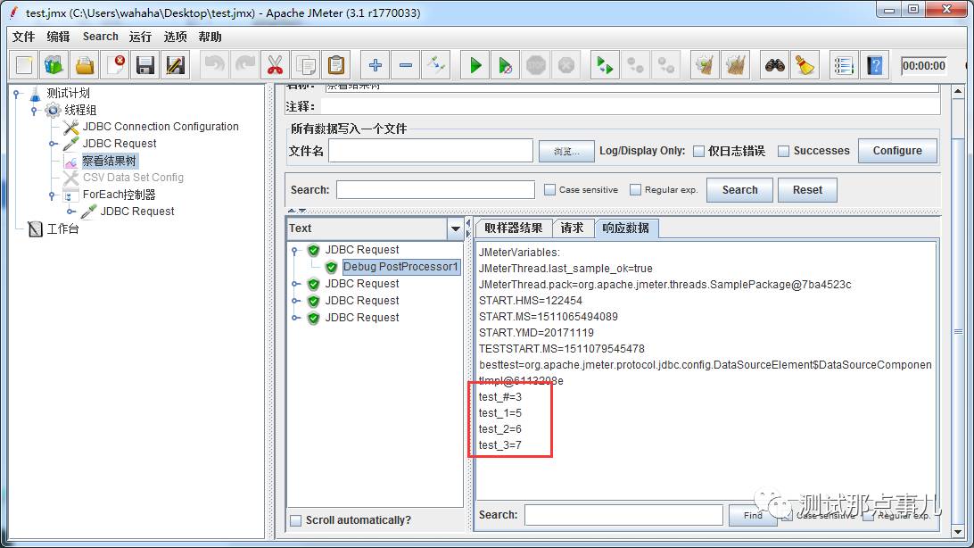Click the Undo arrow icon
This screenshot has width=974, height=548.
click(214, 65)
